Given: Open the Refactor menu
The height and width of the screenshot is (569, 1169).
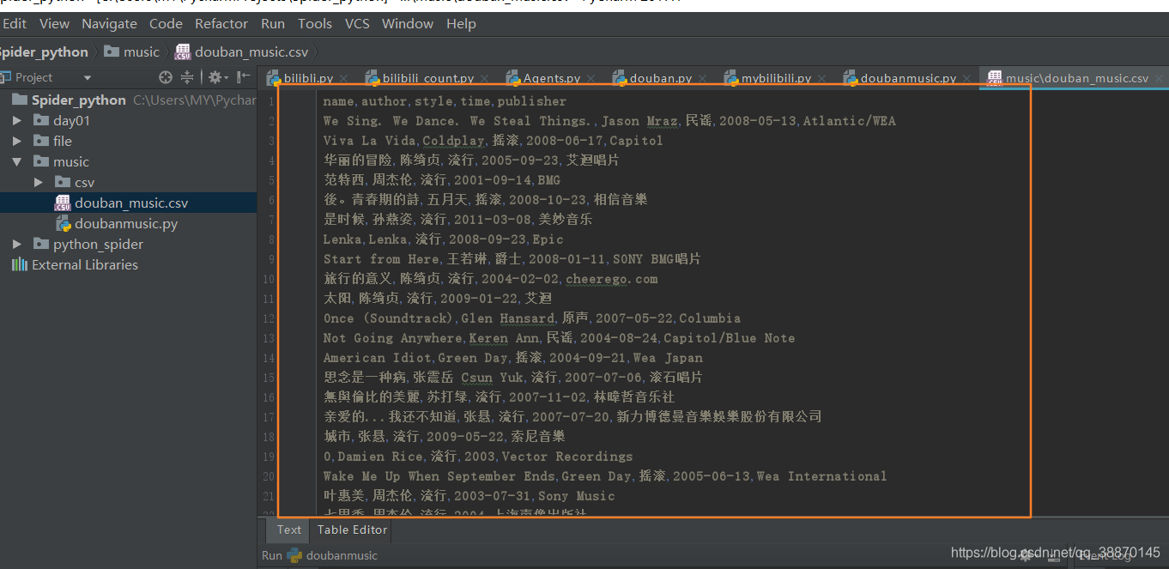Looking at the screenshot, I should click(221, 23).
